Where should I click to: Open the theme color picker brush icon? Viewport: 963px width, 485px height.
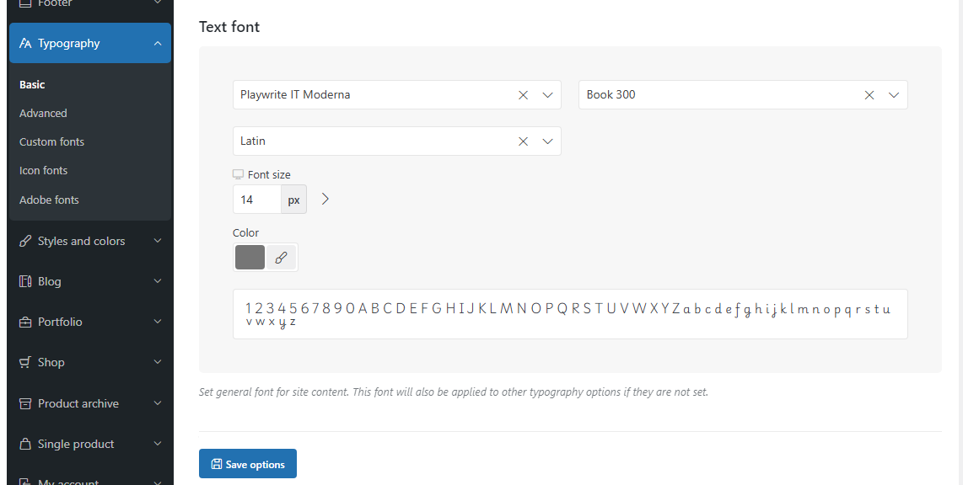[282, 258]
